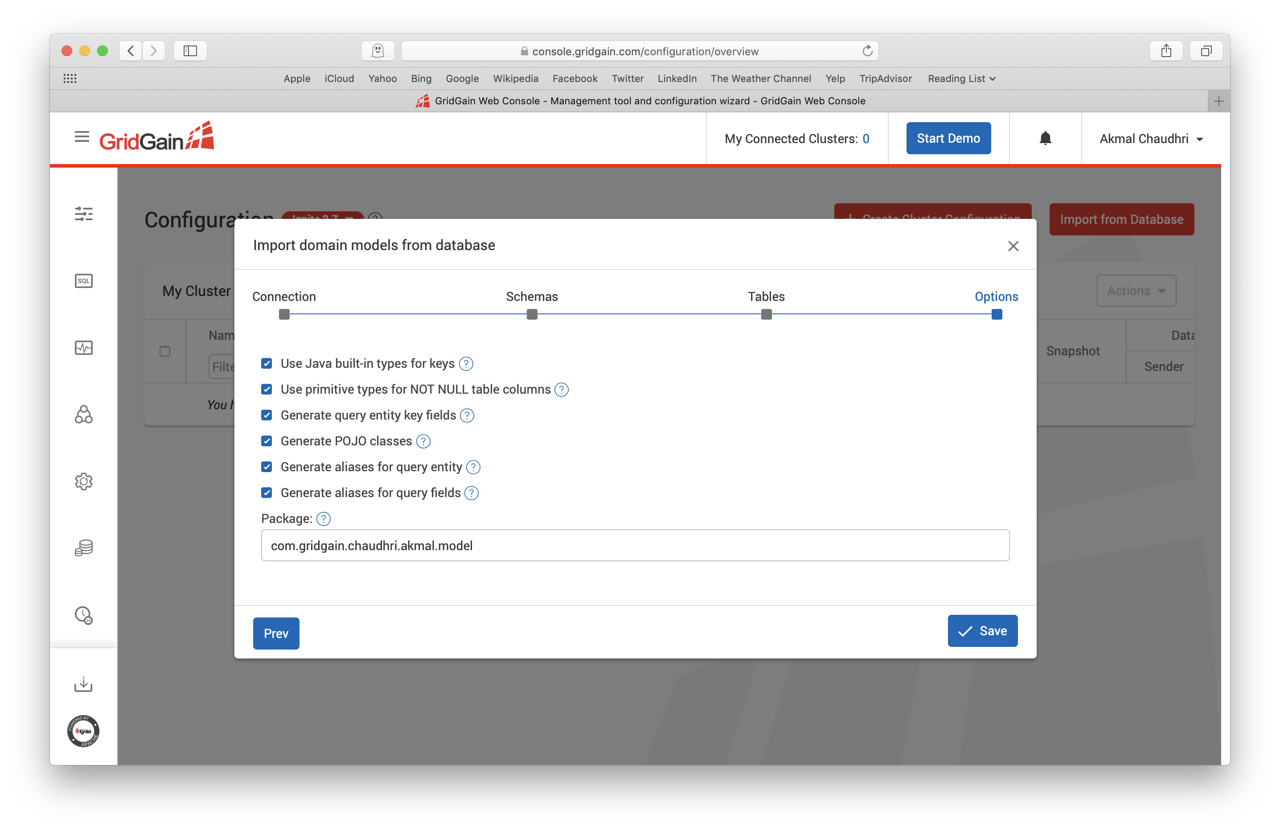The image size is (1280, 831).
Task: Click the monitoring/metrics panel icon
Action: (84, 347)
